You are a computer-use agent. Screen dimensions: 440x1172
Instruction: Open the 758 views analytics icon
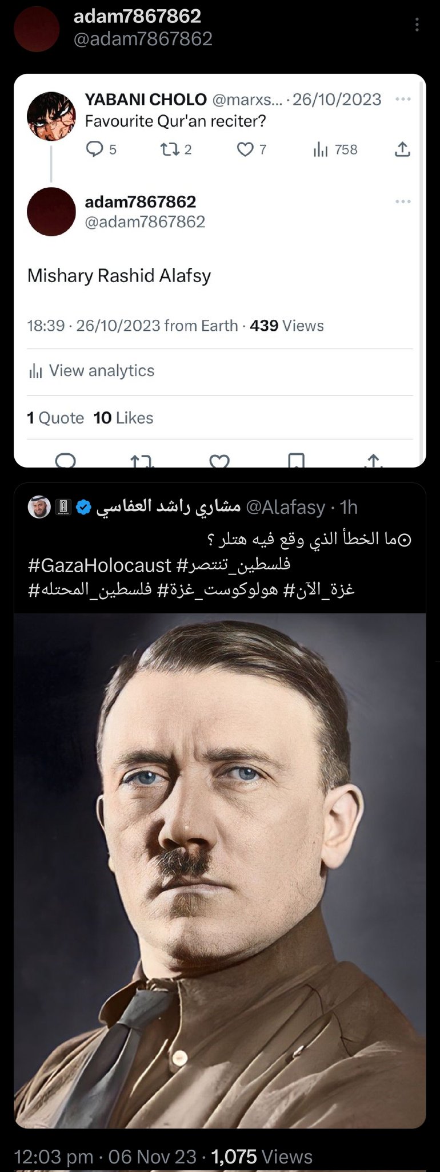click(321, 150)
